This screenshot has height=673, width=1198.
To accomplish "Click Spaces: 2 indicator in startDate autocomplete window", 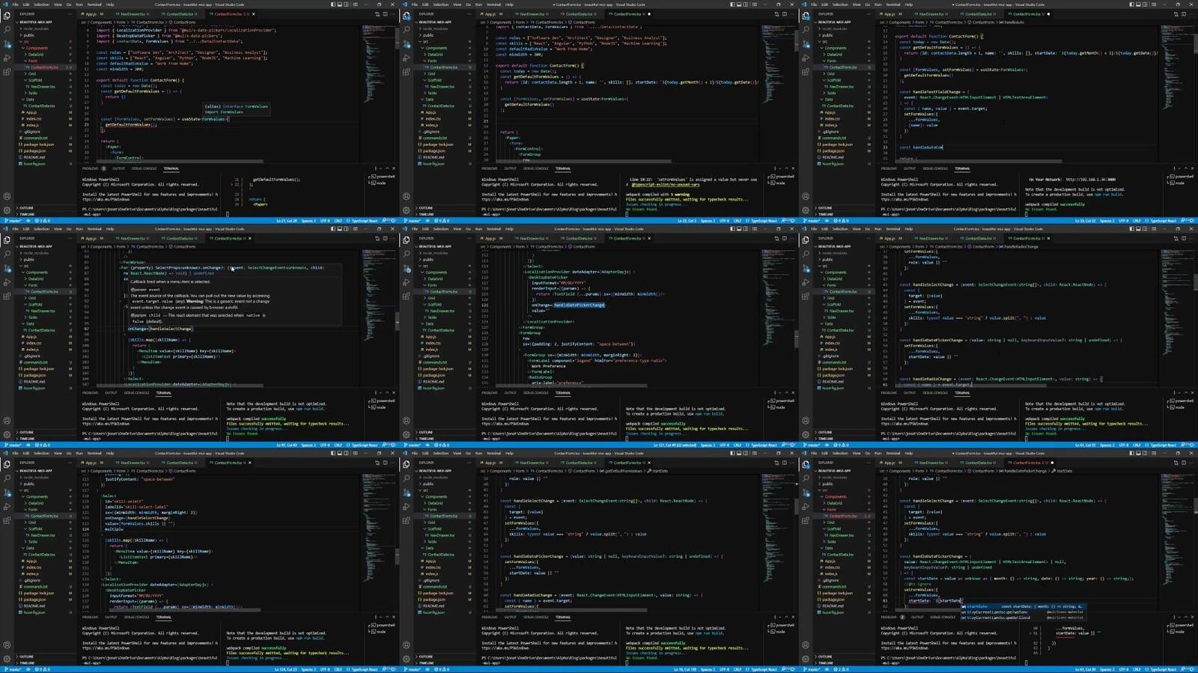I will 1107,669.
